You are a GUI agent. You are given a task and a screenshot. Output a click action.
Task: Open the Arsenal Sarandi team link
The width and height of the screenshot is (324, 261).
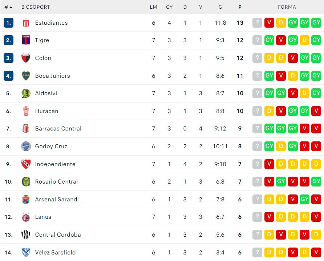coord(57,199)
